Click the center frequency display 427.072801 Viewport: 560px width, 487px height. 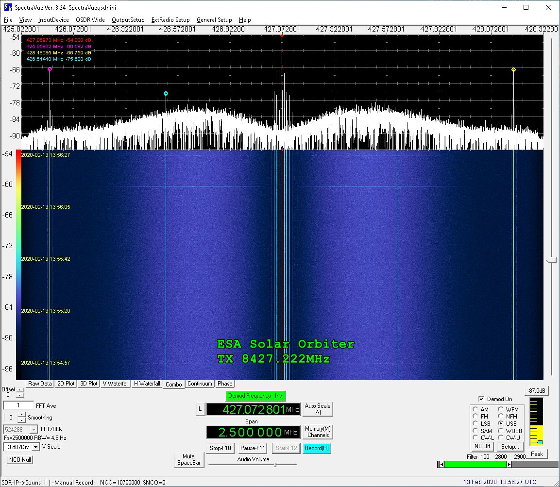253,409
